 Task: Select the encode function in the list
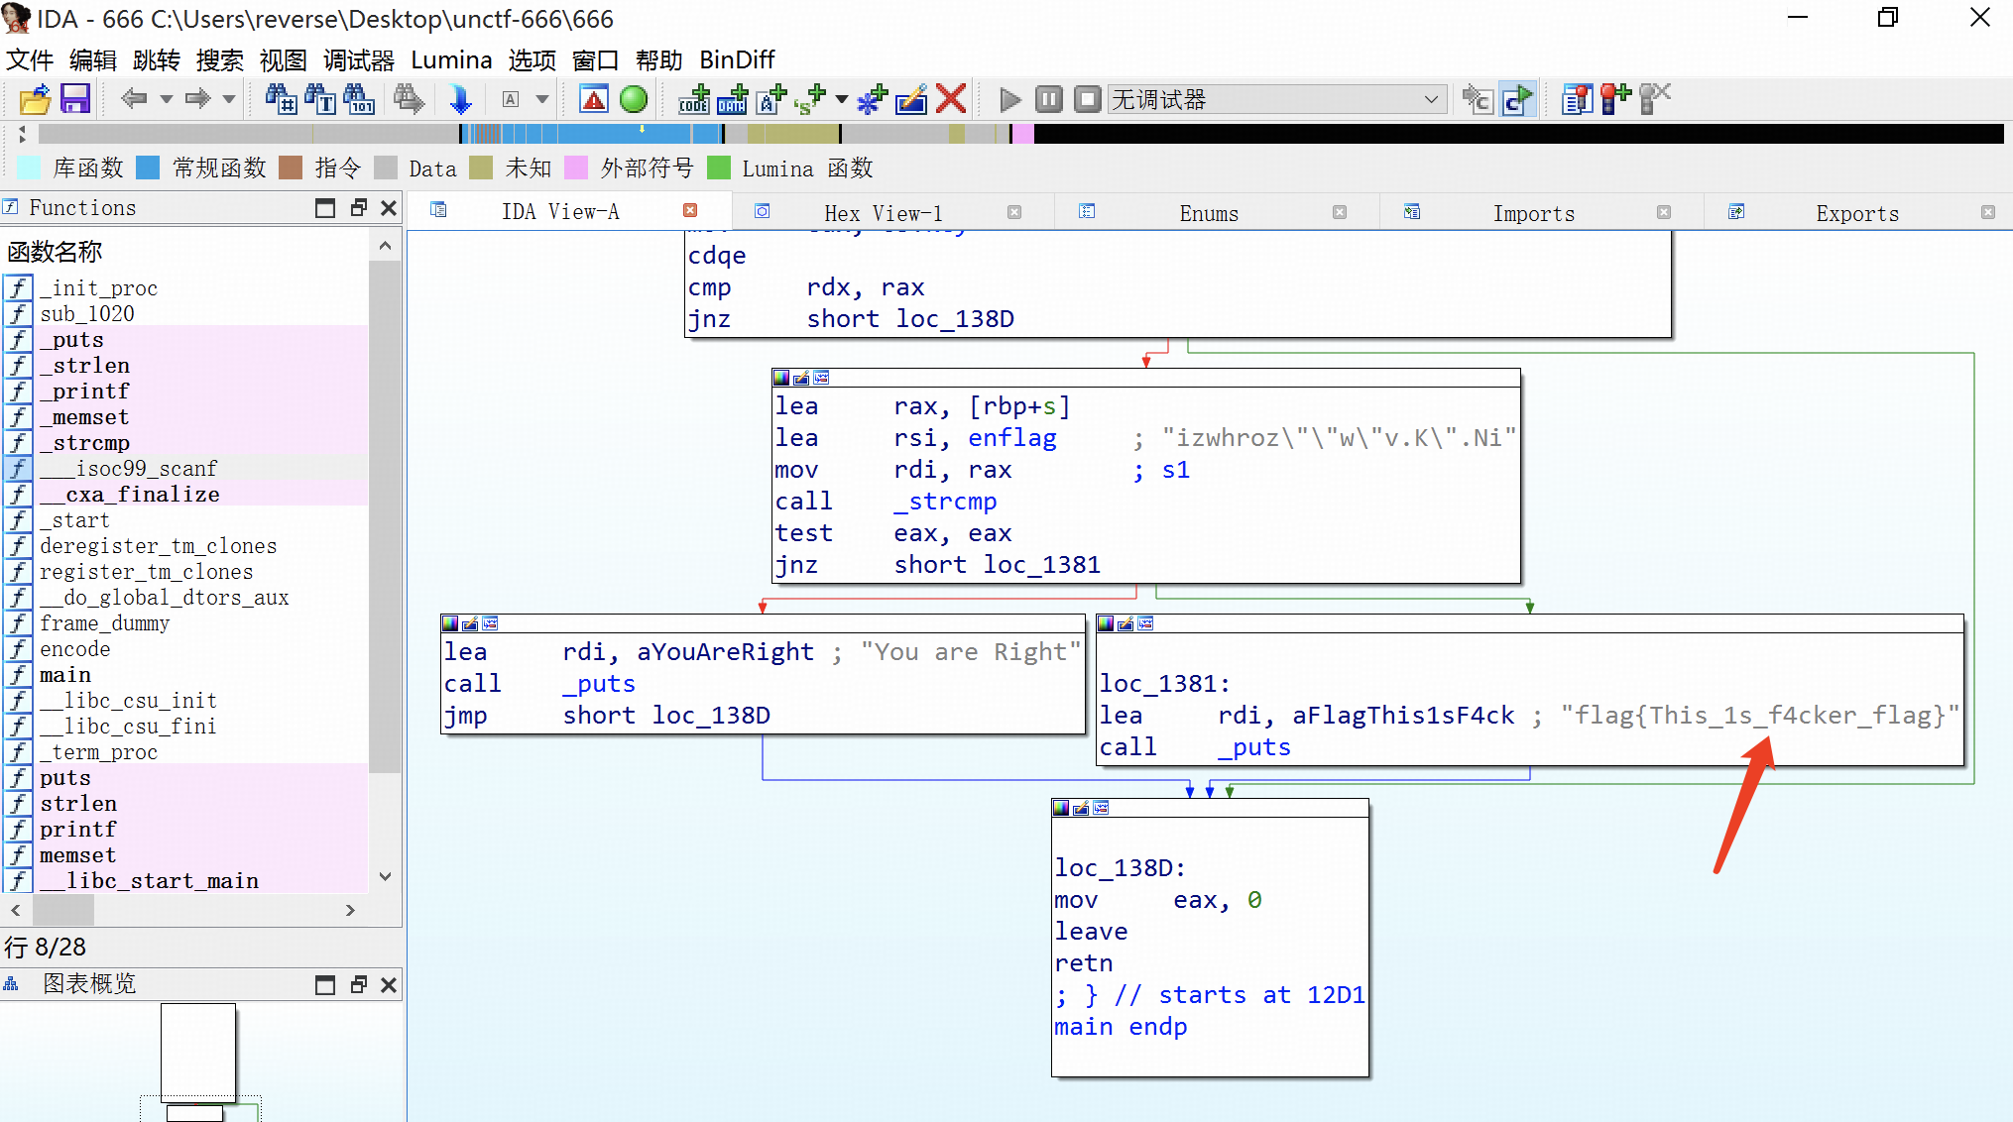(x=75, y=649)
